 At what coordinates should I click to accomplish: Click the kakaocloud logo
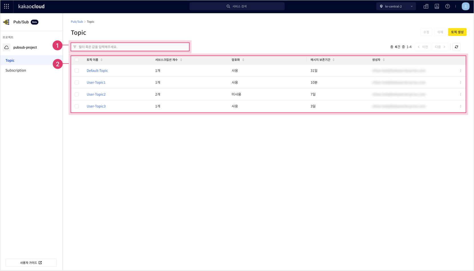[x=31, y=6]
